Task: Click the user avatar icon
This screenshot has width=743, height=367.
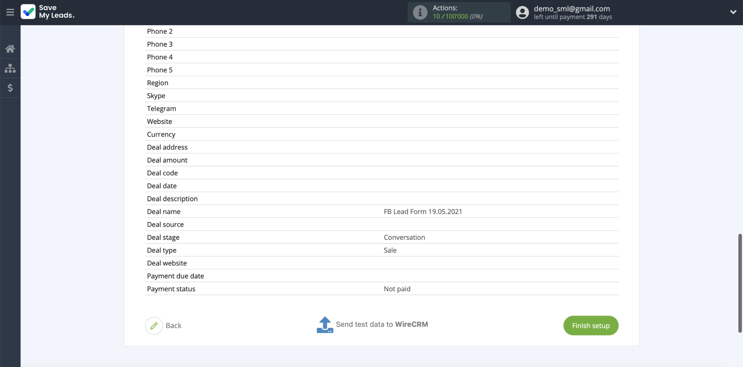Action: (522, 12)
